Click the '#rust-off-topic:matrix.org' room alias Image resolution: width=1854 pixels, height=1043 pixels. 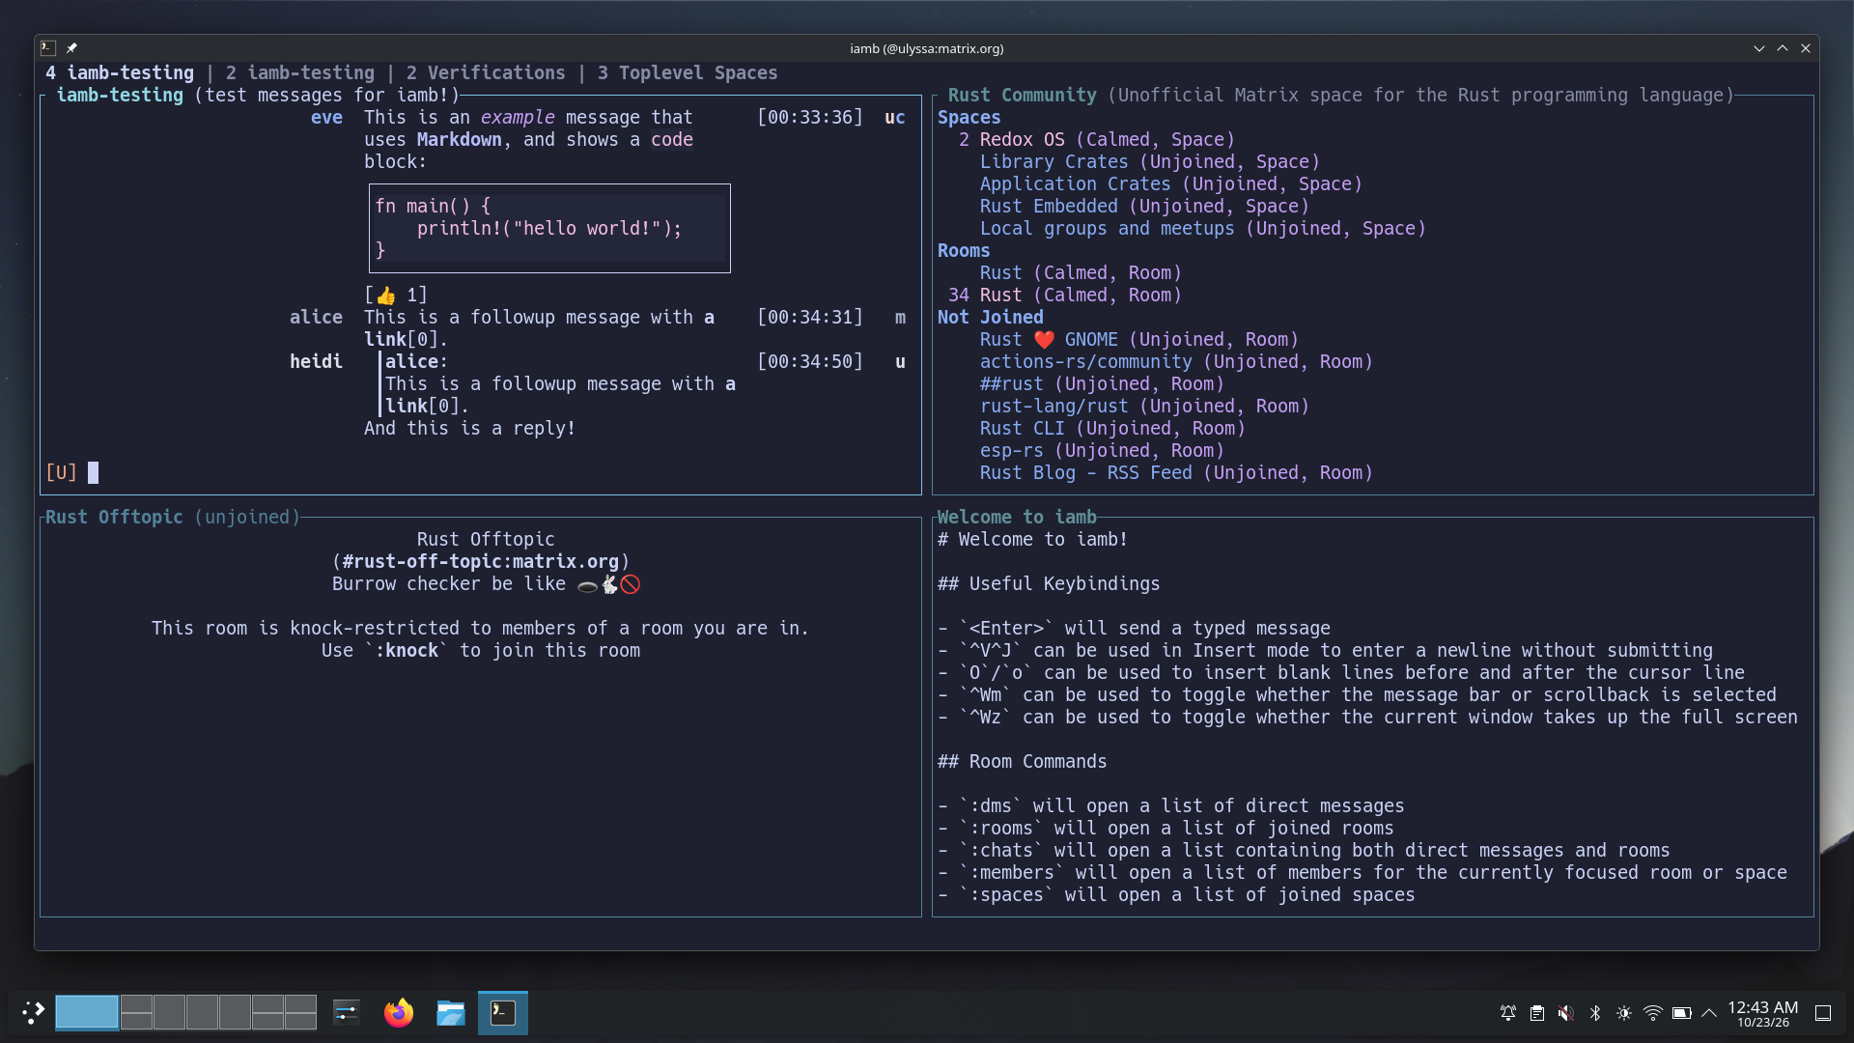point(480,561)
